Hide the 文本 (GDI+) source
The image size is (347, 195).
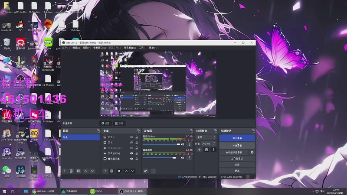pos(131,153)
